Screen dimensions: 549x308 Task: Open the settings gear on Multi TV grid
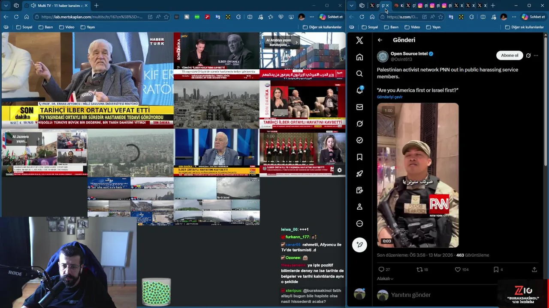(339, 170)
